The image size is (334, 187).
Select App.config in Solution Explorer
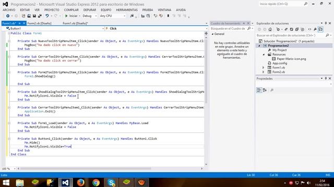[x=280, y=63]
